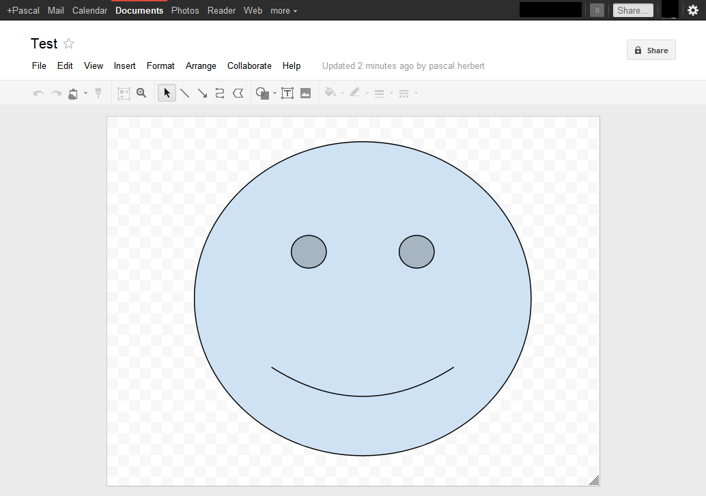
Task: Click the Undo arrow icon
Action: pos(38,93)
